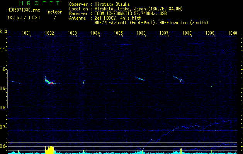
Task: Click the Location line Hirakata, Osaka, Japan
Action: click(x=126, y=9)
